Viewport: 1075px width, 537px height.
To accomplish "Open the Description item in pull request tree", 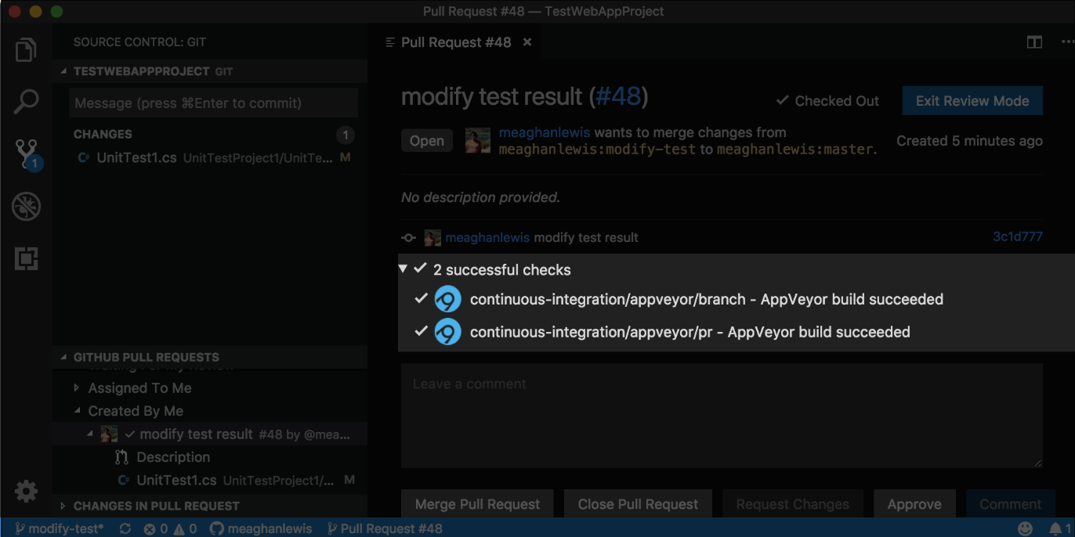I will [x=172, y=457].
